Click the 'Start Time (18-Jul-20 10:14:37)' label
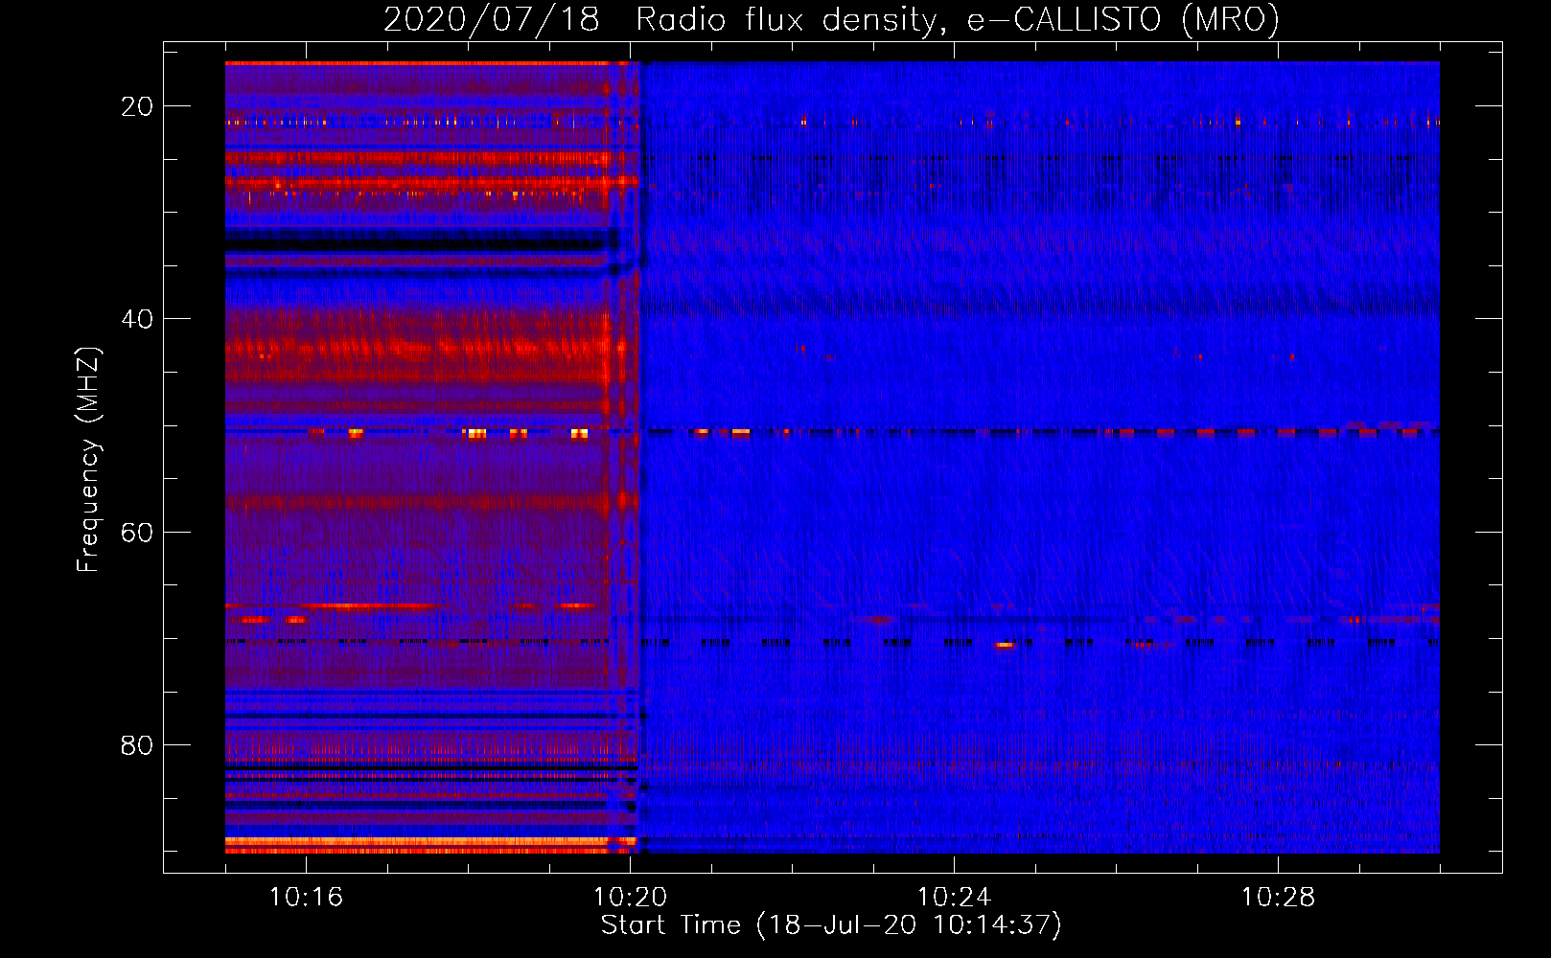The height and width of the screenshot is (958, 1551). (x=831, y=925)
